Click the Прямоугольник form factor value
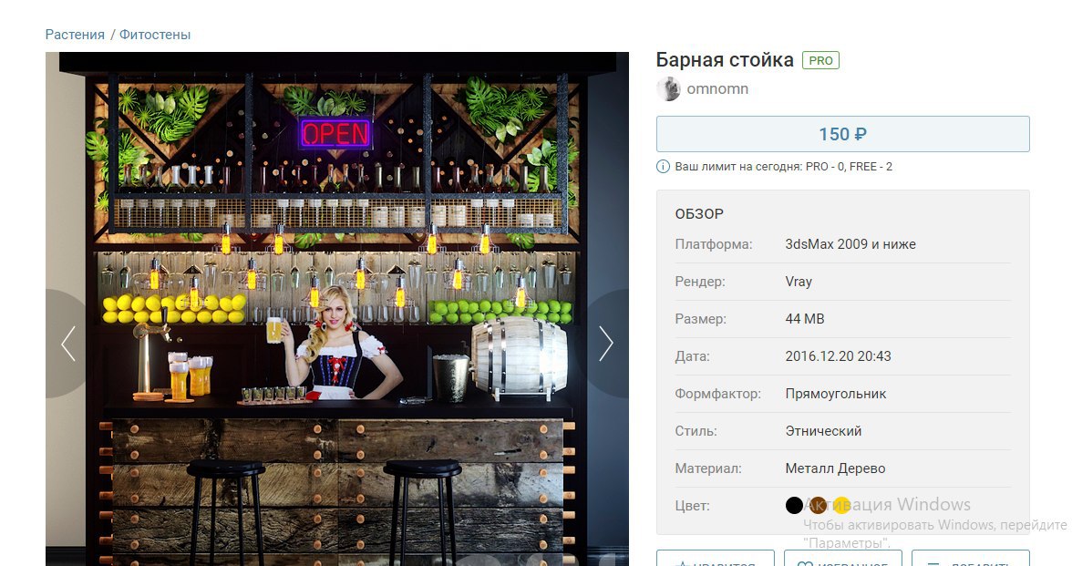The height and width of the screenshot is (566, 1072). (x=835, y=394)
